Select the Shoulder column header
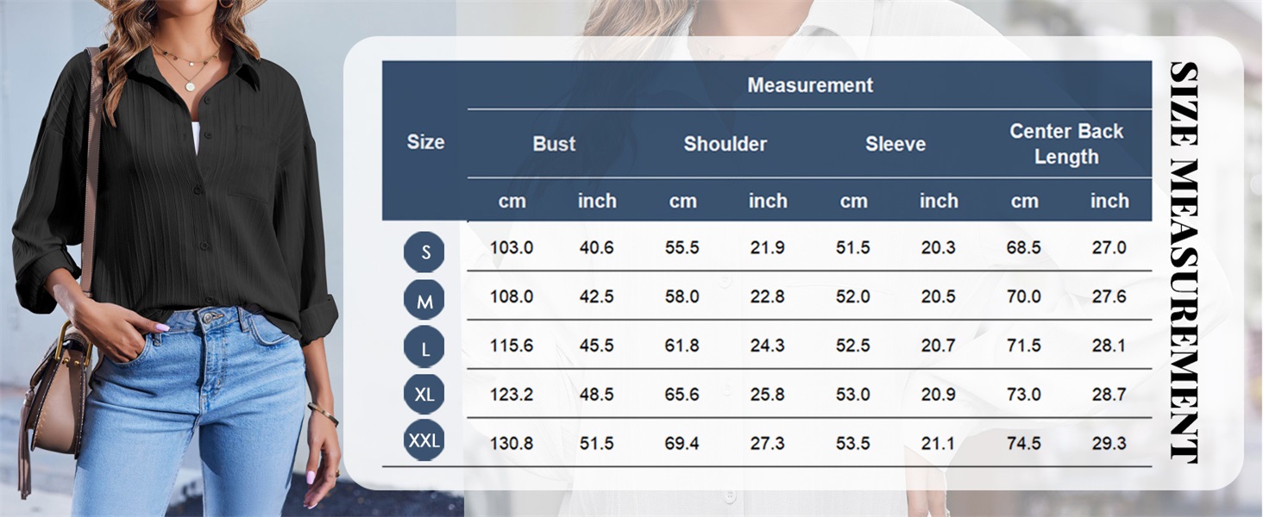 click(x=725, y=144)
